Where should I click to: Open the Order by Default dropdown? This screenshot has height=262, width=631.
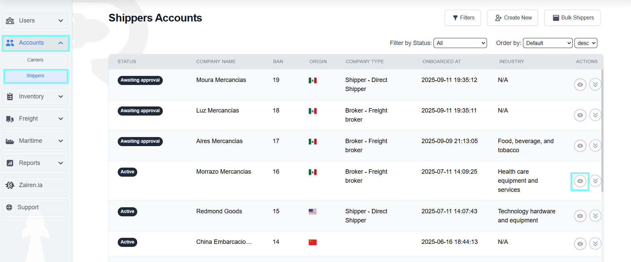[548, 43]
